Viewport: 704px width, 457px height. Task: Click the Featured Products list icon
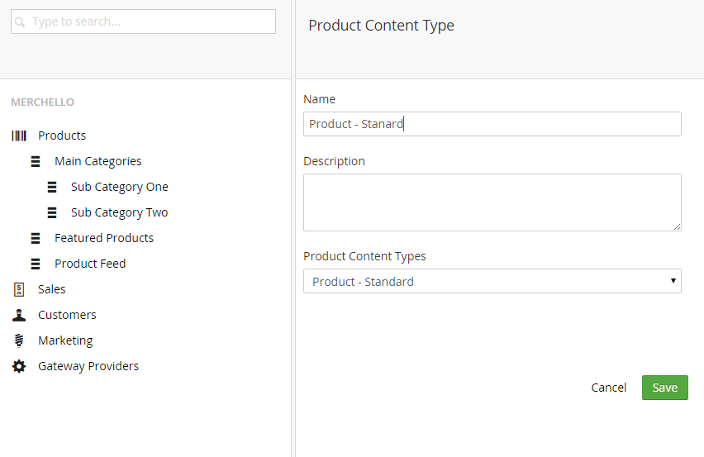pyautogui.click(x=36, y=238)
